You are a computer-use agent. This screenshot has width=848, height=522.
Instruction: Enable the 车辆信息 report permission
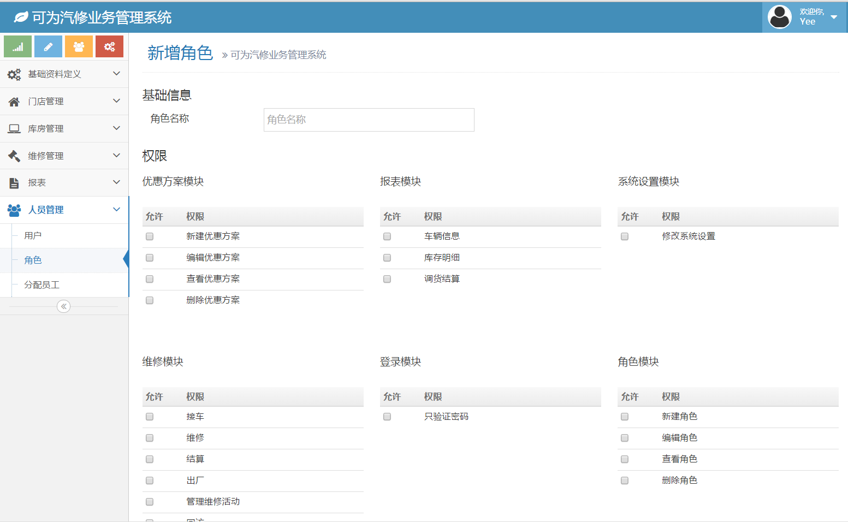[x=387, y=236]
